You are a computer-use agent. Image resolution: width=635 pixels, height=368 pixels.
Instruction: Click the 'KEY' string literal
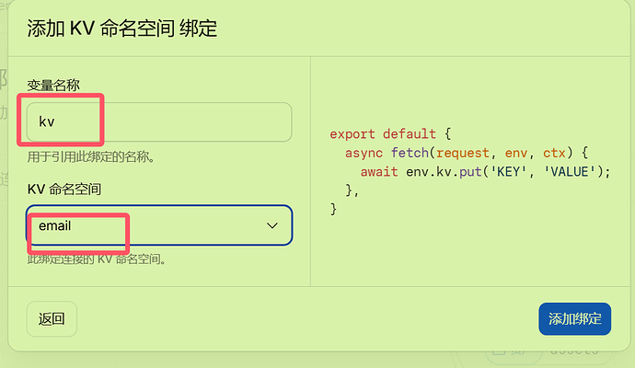(x=508, y=172)
